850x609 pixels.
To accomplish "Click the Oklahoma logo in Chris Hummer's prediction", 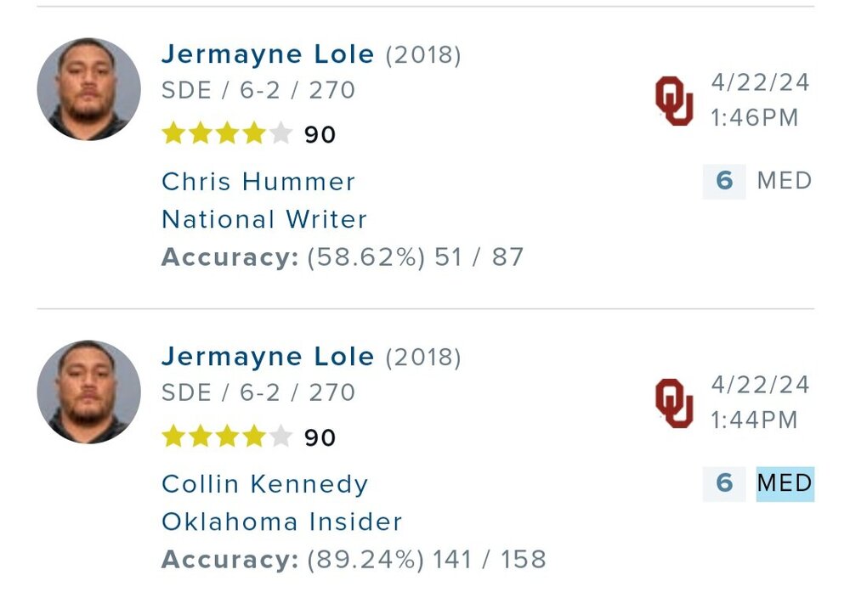I will point(674,101).
